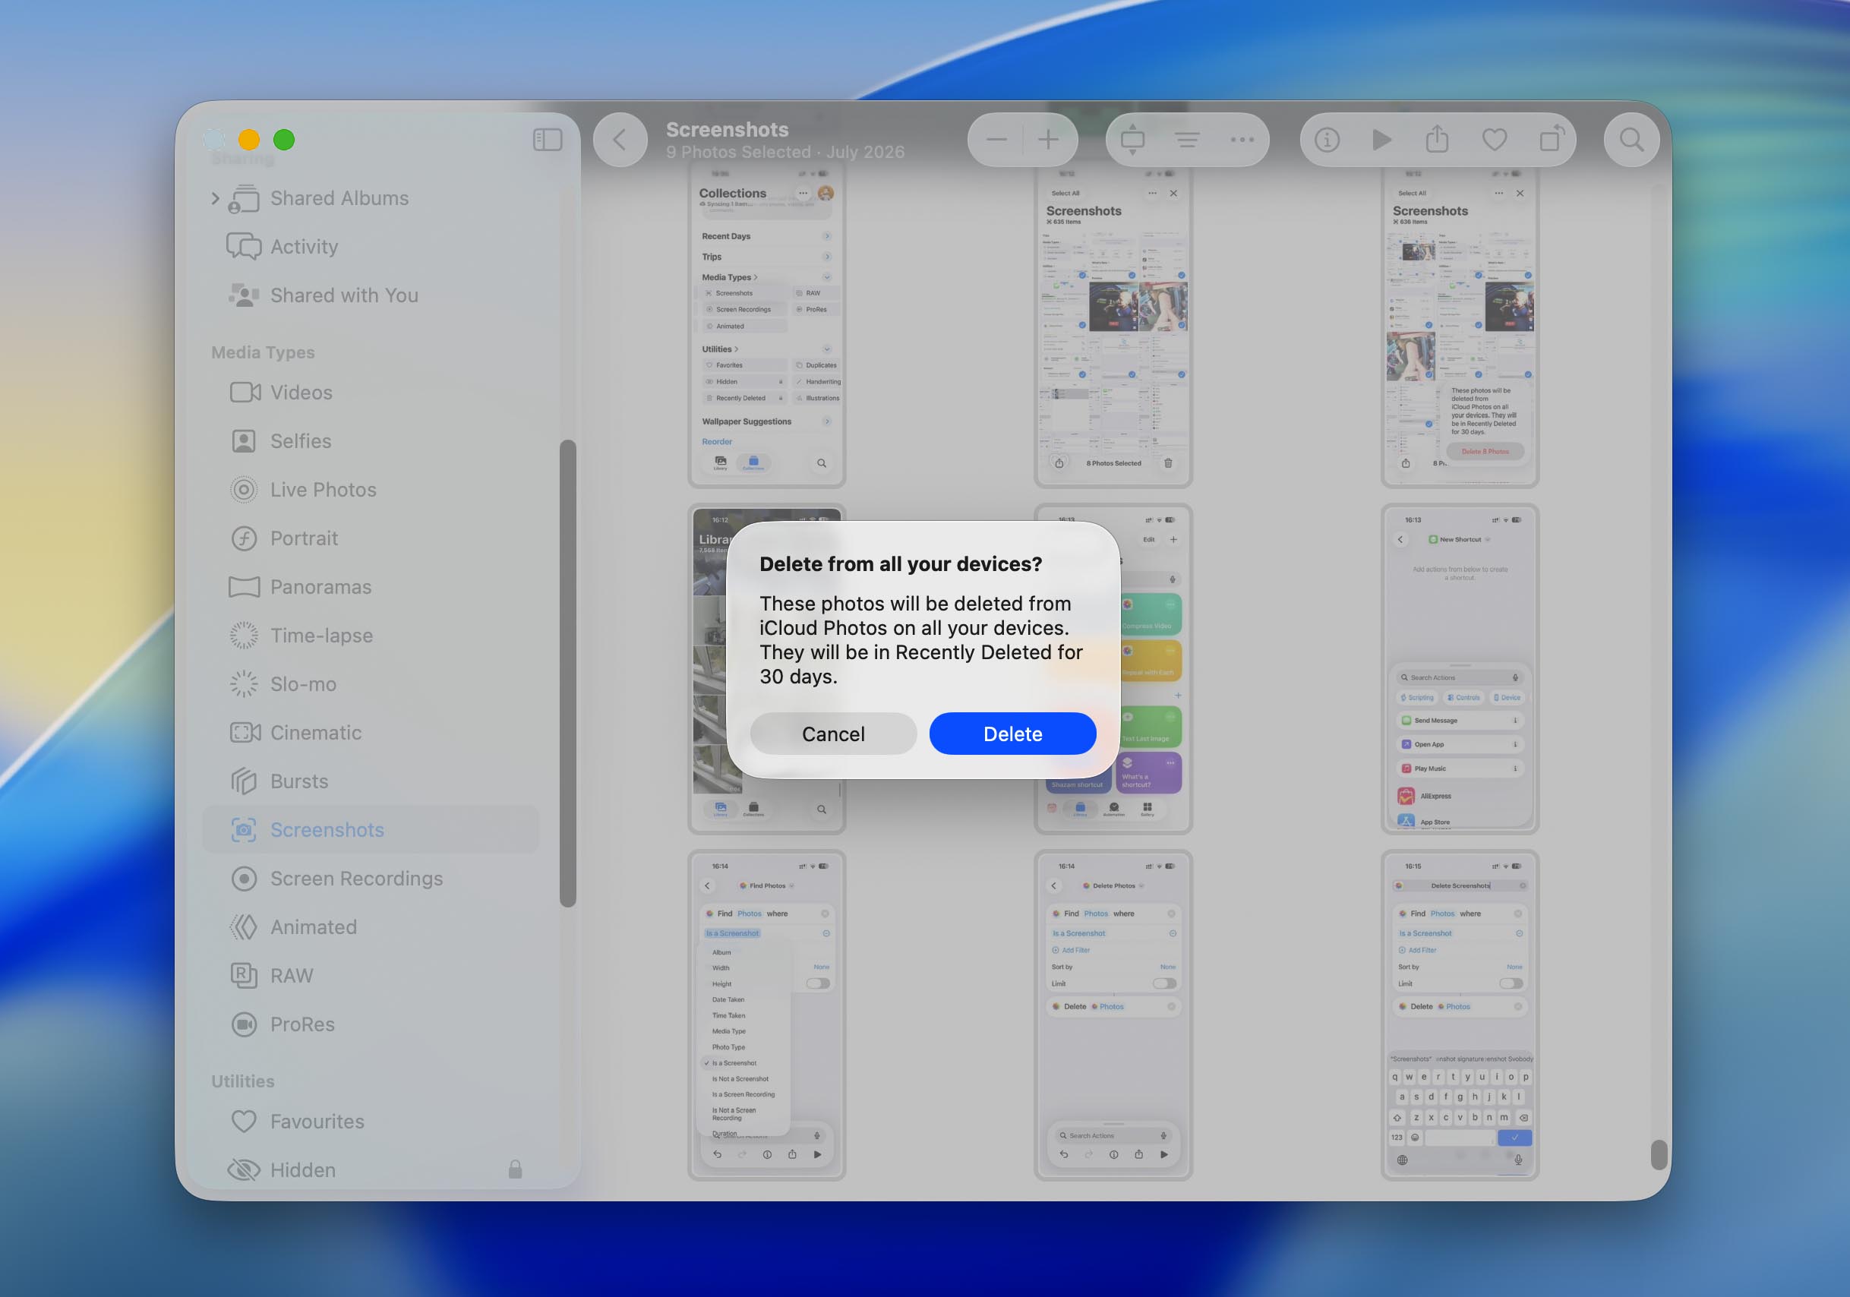Click the lock icon beside Hidden

(515, 1169)
